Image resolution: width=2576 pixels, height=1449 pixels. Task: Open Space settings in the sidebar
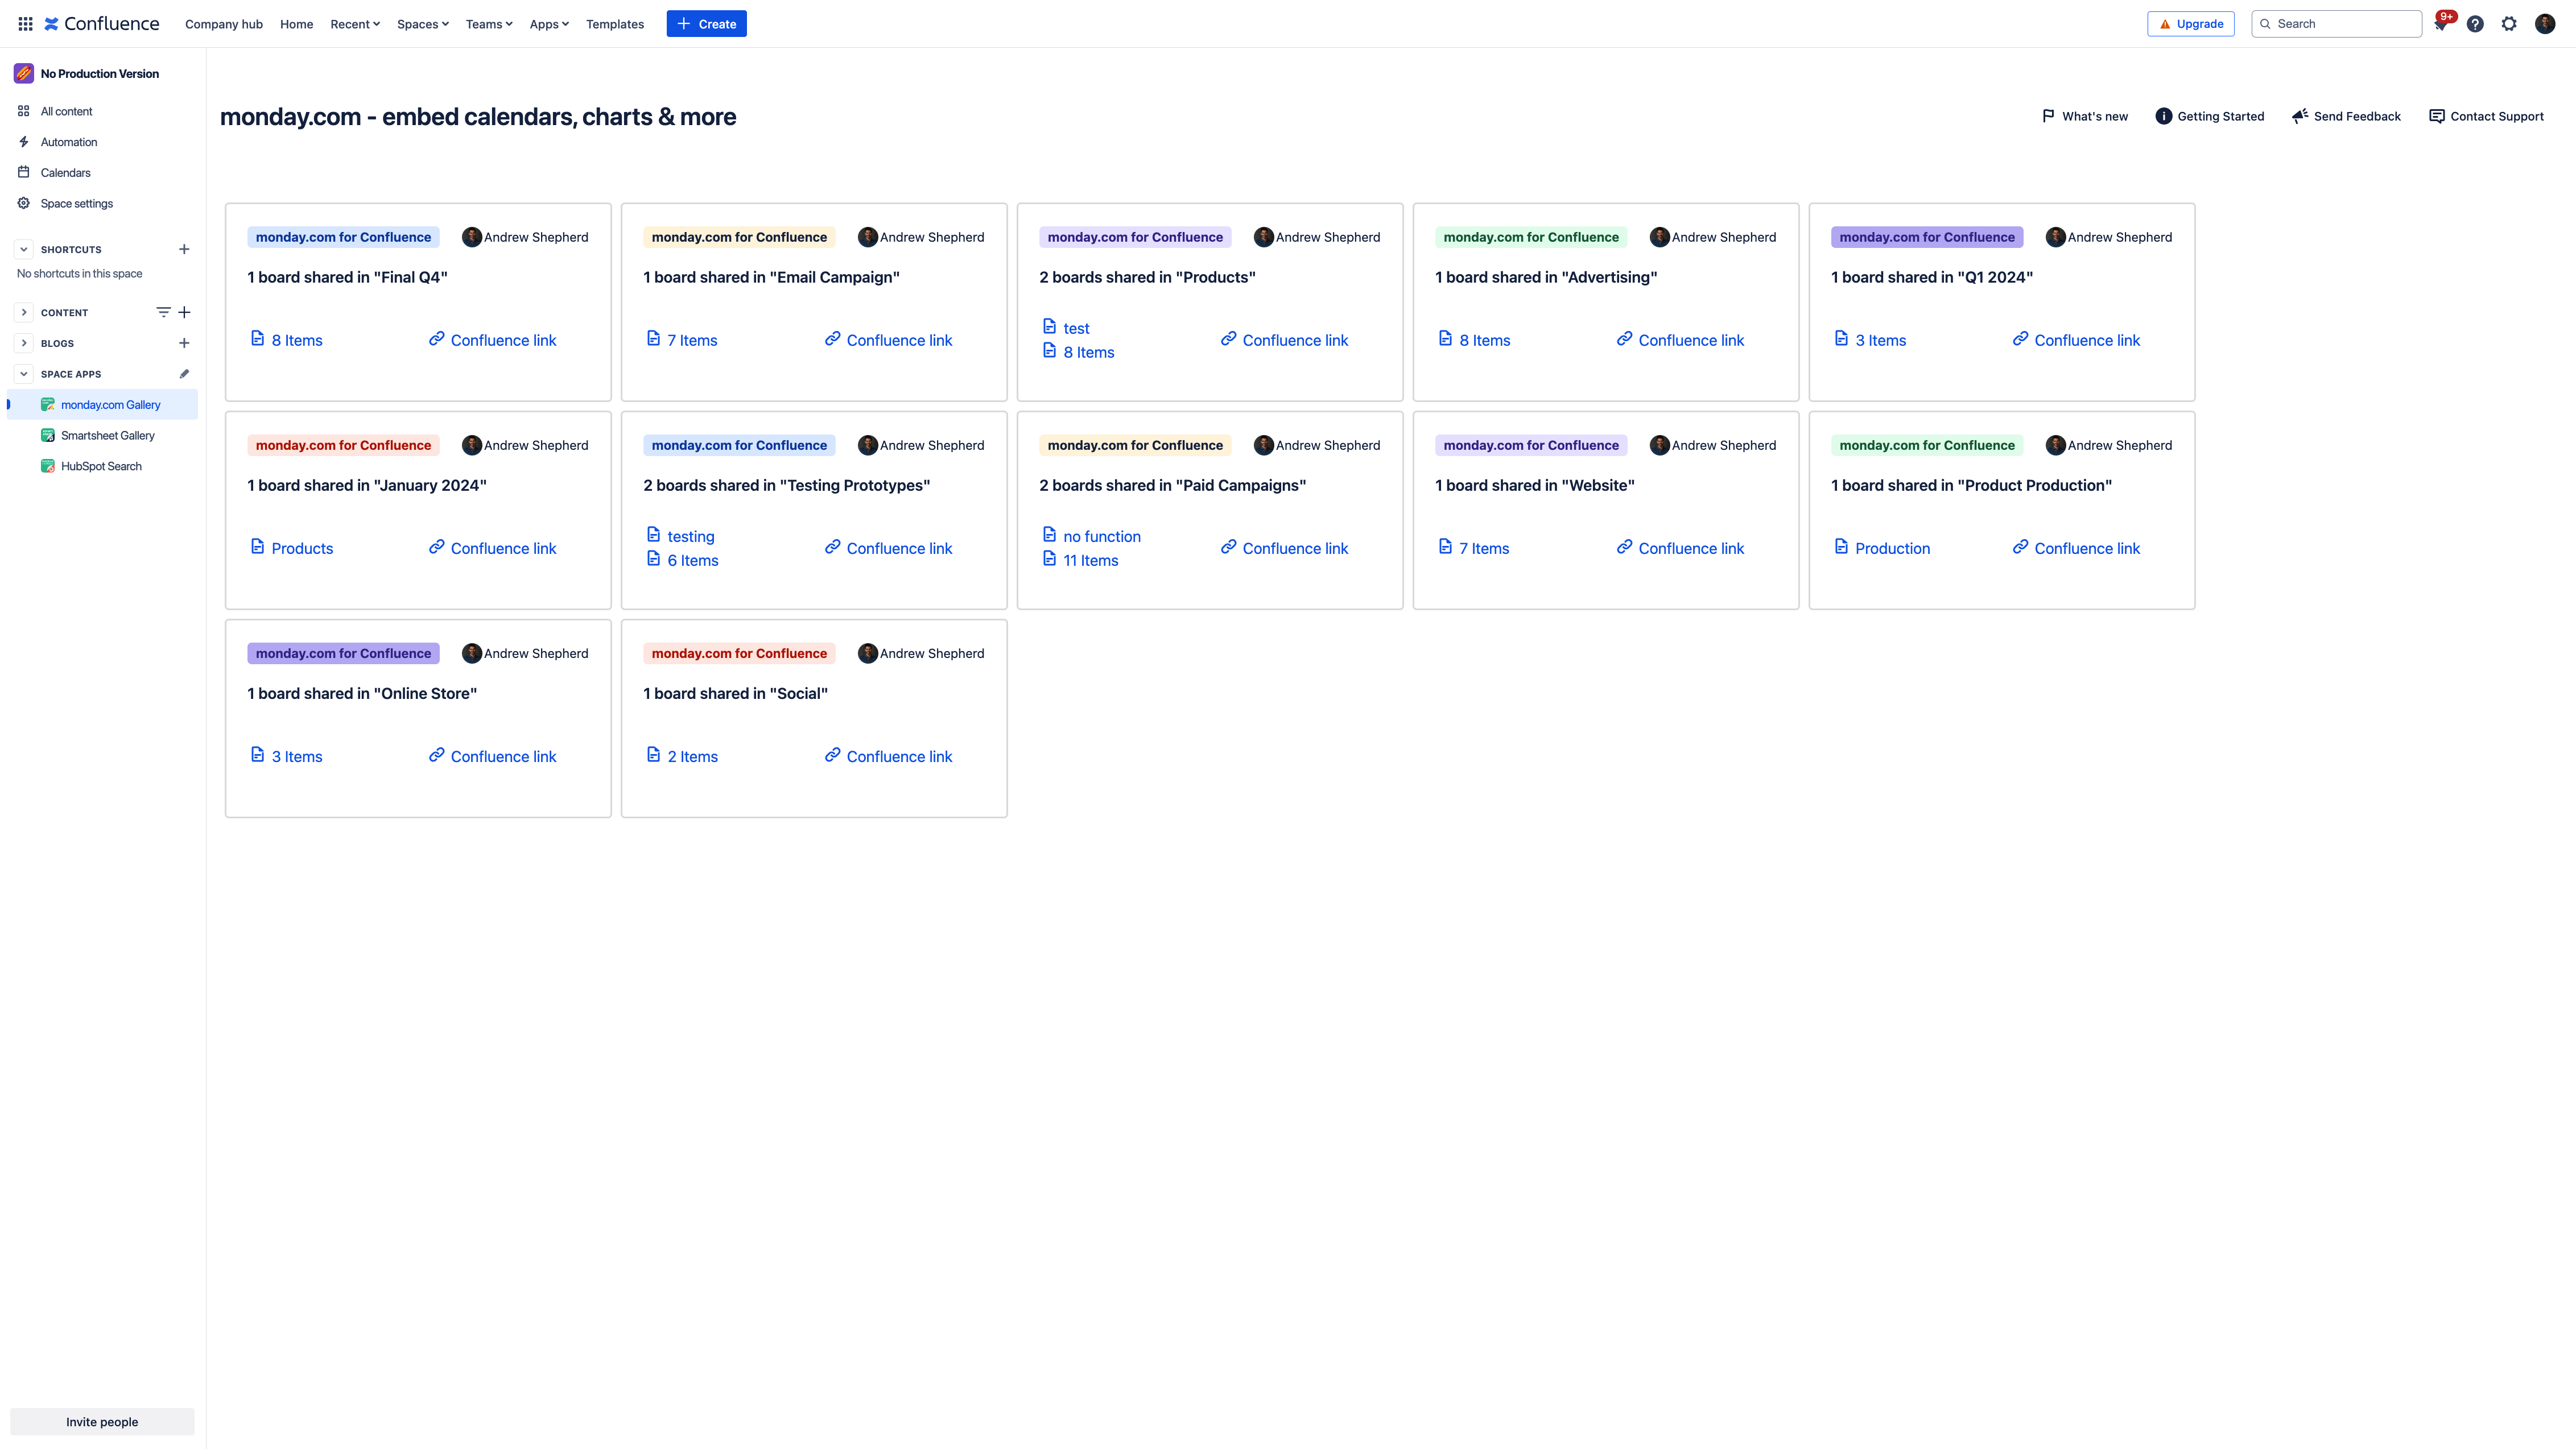[102, 203]
